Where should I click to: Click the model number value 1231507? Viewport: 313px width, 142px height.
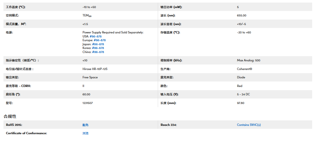click(88, 103)
